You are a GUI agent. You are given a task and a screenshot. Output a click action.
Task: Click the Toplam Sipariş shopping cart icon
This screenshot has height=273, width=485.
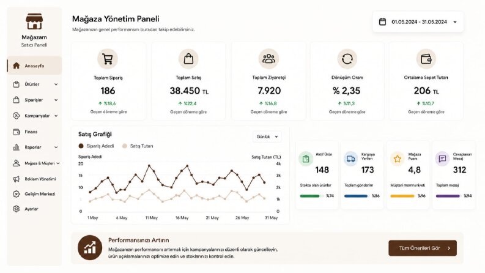[x=107, y=59]
